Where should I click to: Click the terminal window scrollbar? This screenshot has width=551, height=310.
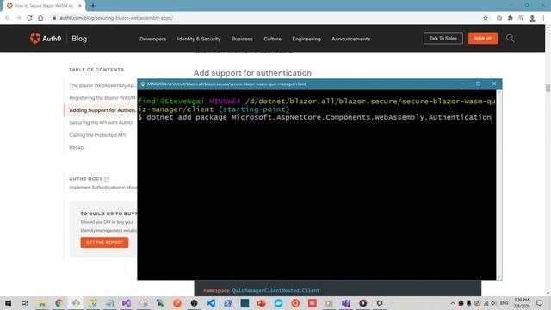pos(499,184)
